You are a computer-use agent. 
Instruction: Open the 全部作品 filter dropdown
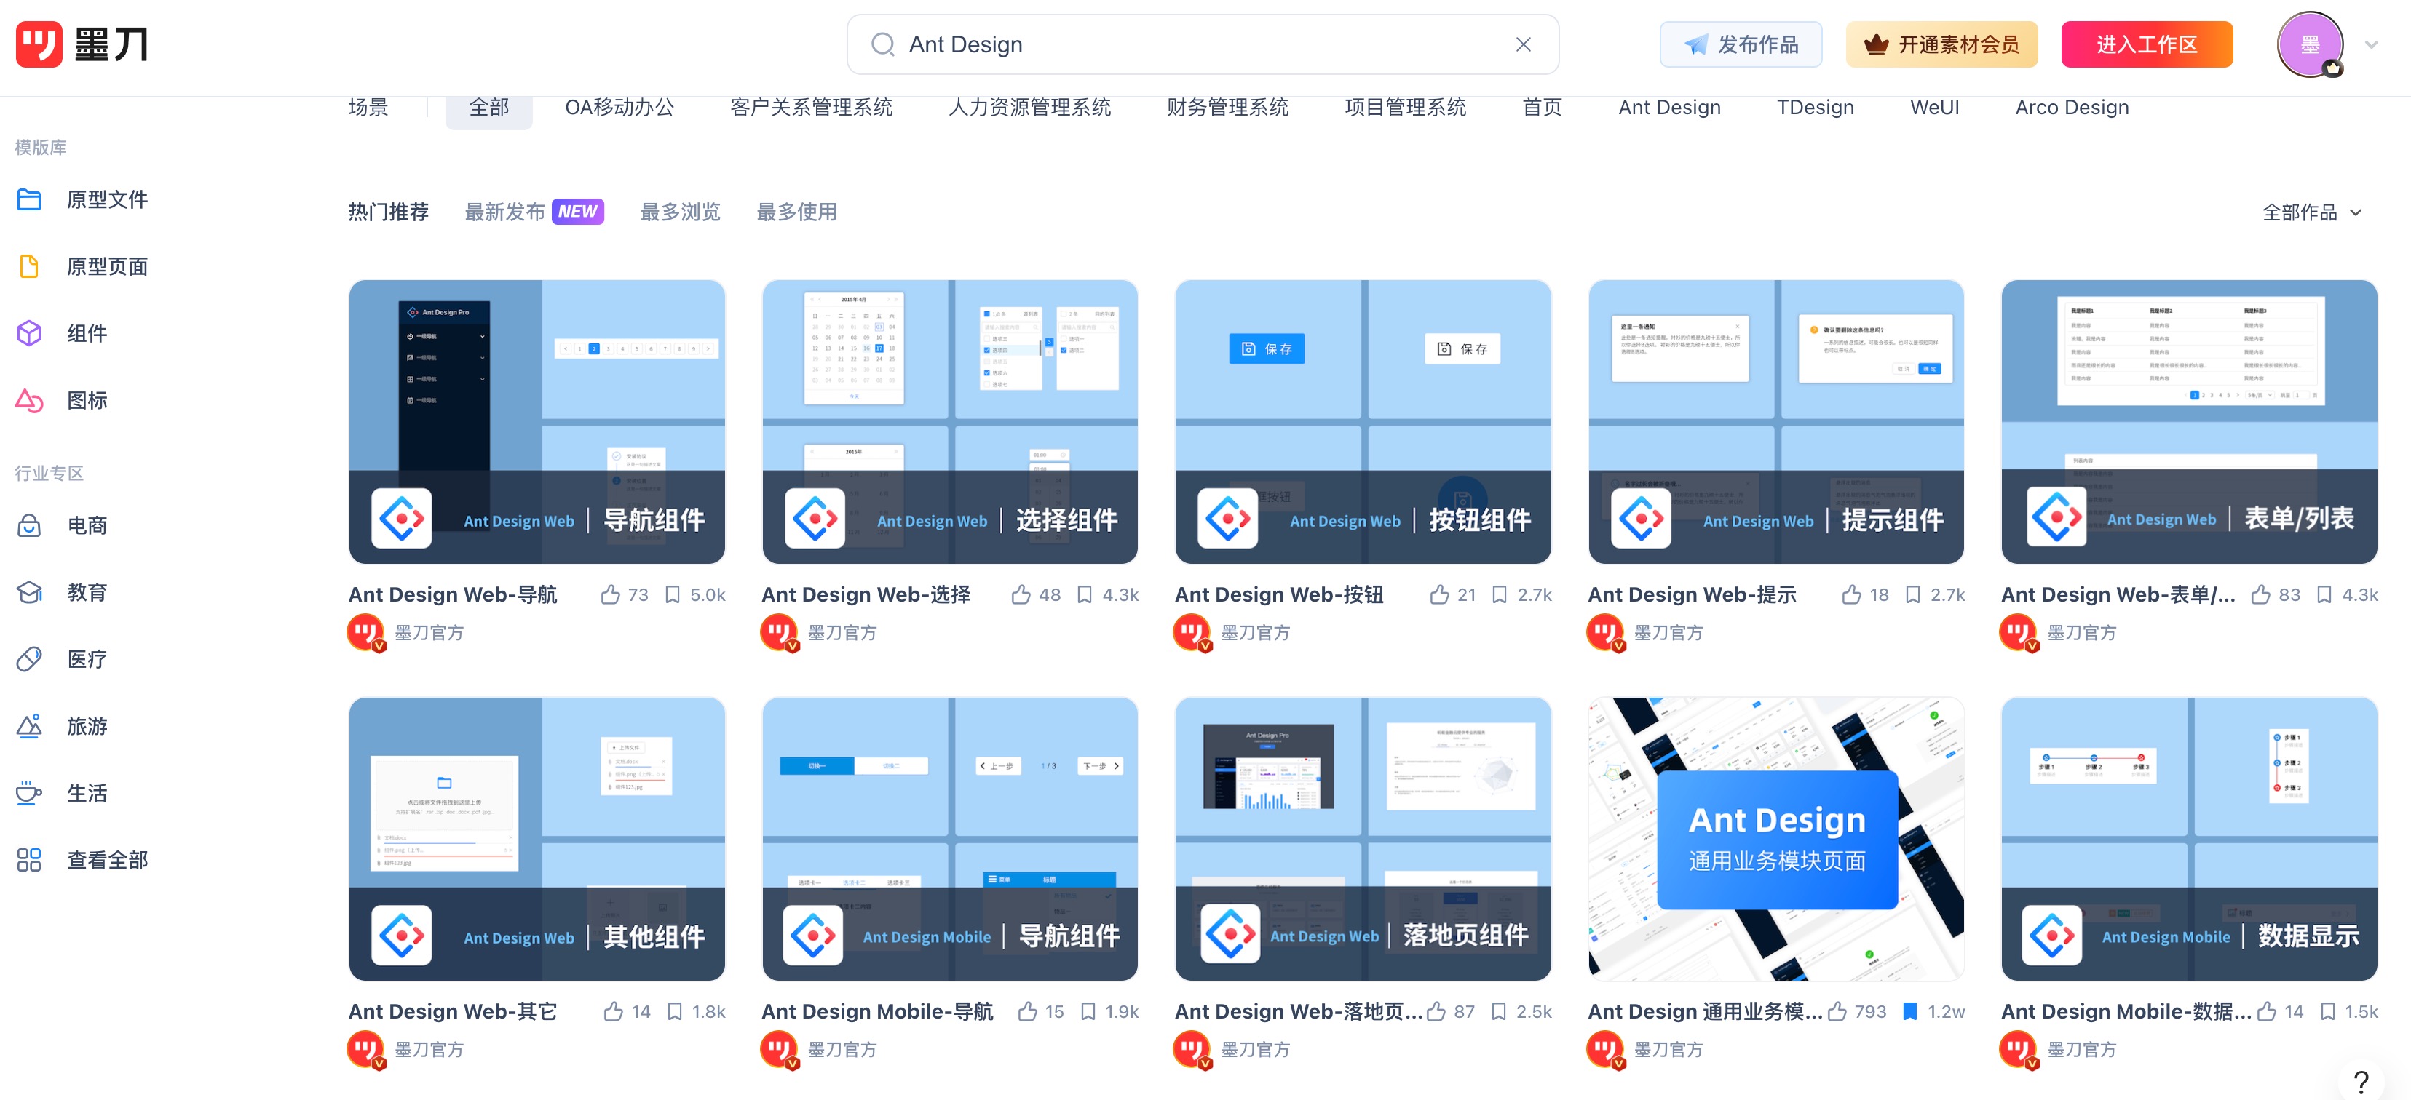click(x=2312, y=212)
